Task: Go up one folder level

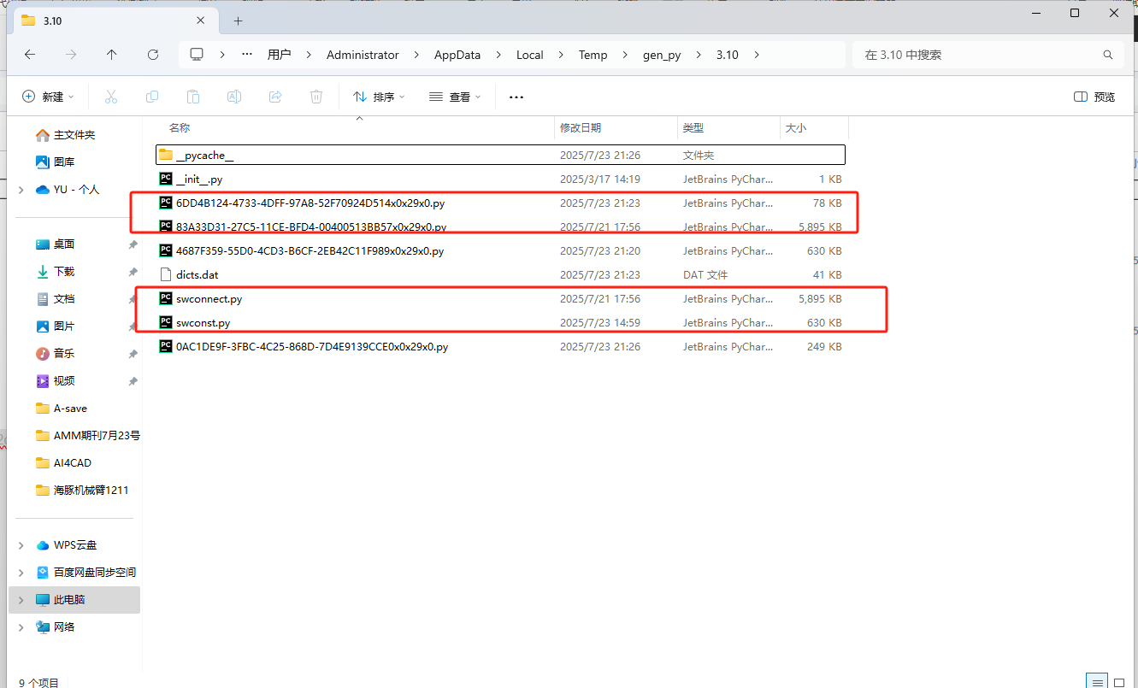Action: tap(111, 54)
